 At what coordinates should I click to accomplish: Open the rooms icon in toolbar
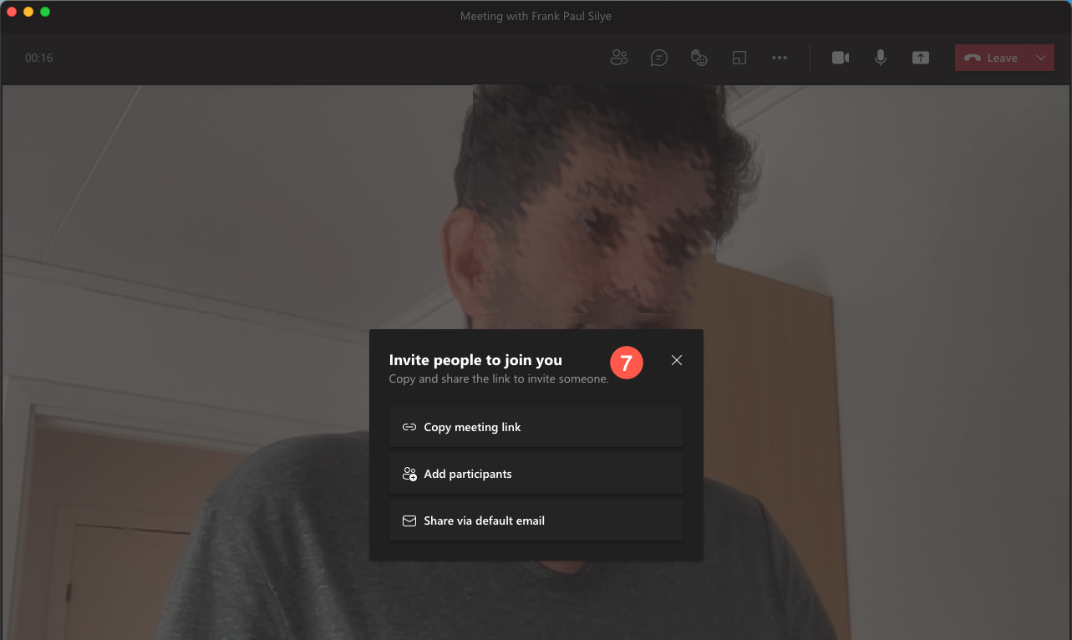tap(739, 58)
